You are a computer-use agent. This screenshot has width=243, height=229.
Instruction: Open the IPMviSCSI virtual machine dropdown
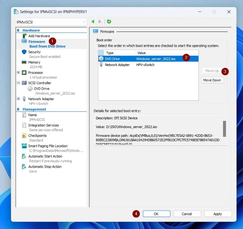point(51,22)
